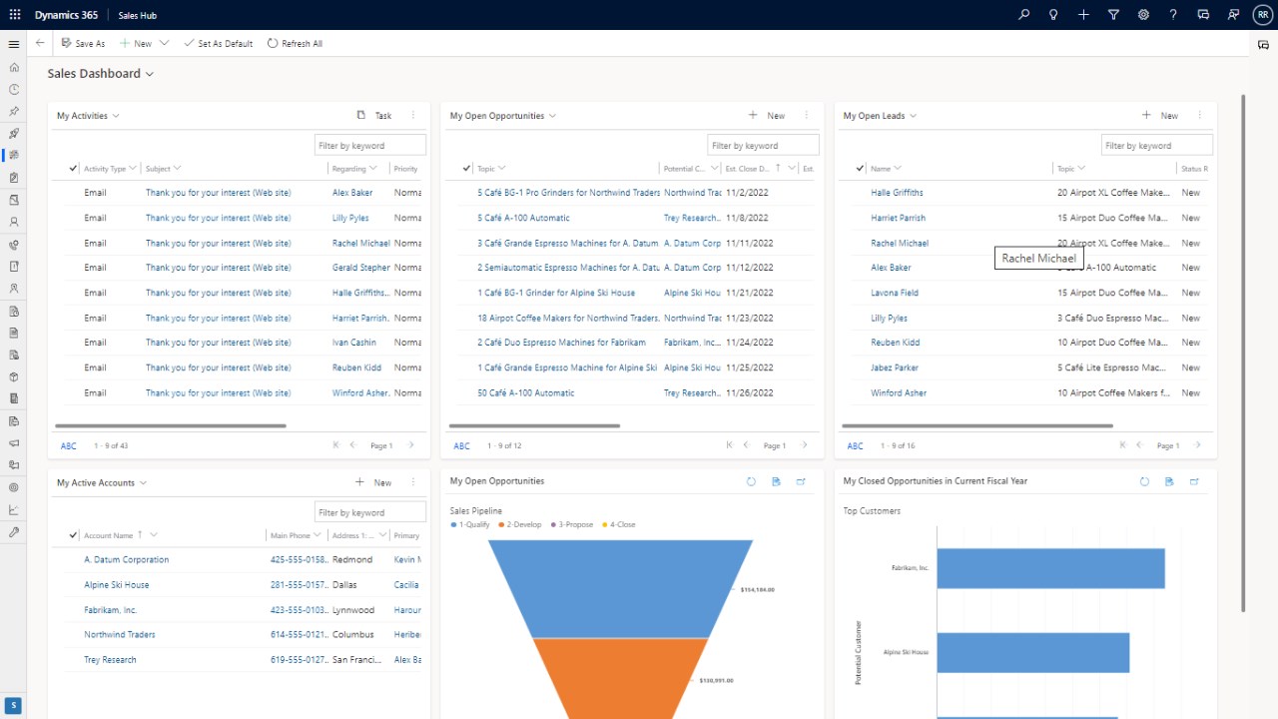This screenshot has height=719, width=1278.
Task: Open the help question mark
Action: point(1173,15)
